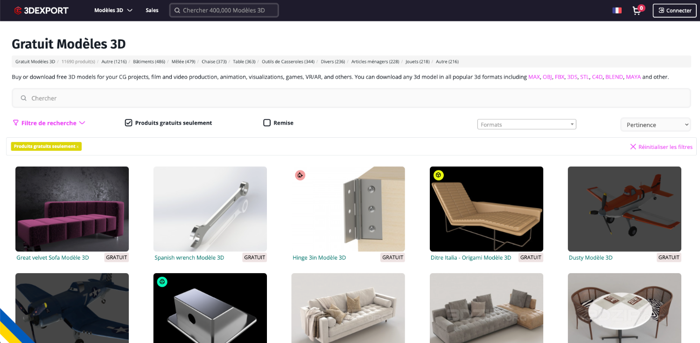Click the green badge on the metal box thumbnail
Screen dimensions: 700x343
(x=162, y=282)
